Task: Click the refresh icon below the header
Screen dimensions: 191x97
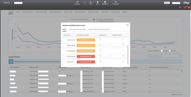Action: click(180, 7)
